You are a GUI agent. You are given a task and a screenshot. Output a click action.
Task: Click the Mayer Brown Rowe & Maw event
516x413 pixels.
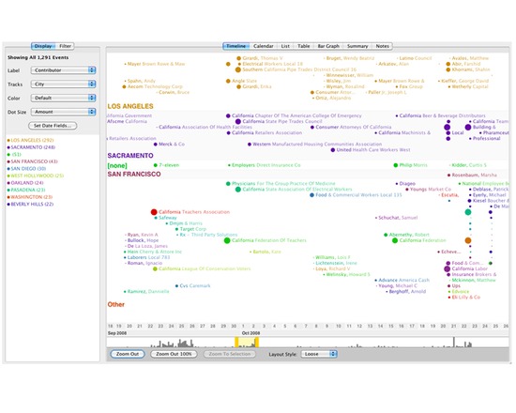155,64
